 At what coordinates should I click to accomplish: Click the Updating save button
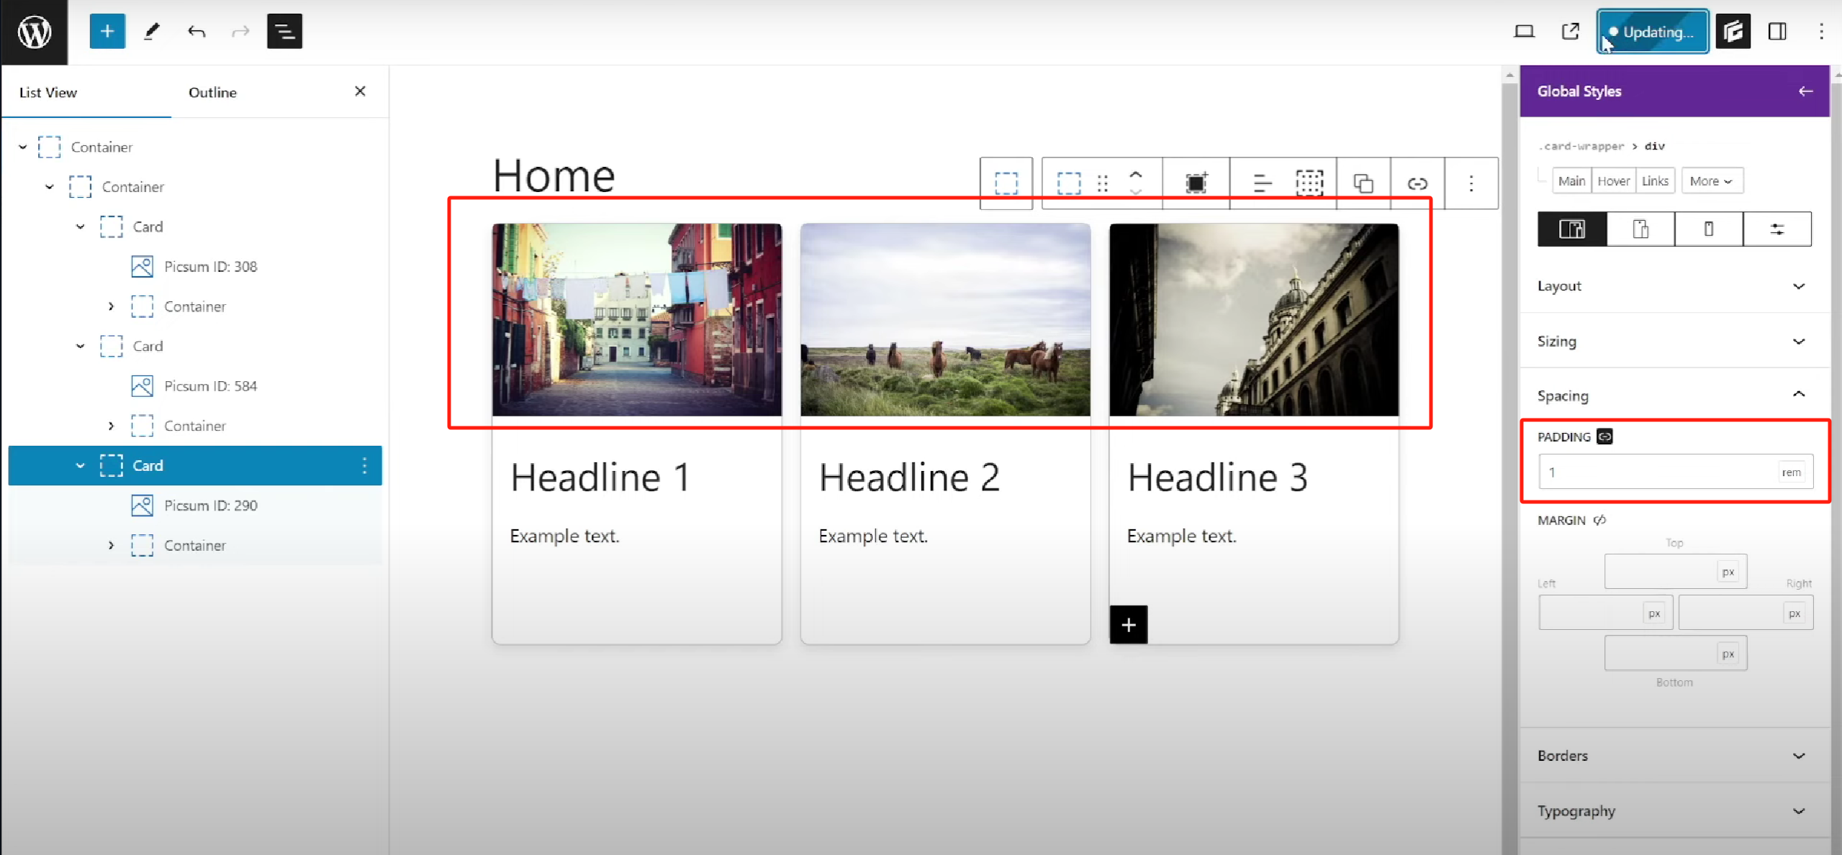pos(1652,32)
